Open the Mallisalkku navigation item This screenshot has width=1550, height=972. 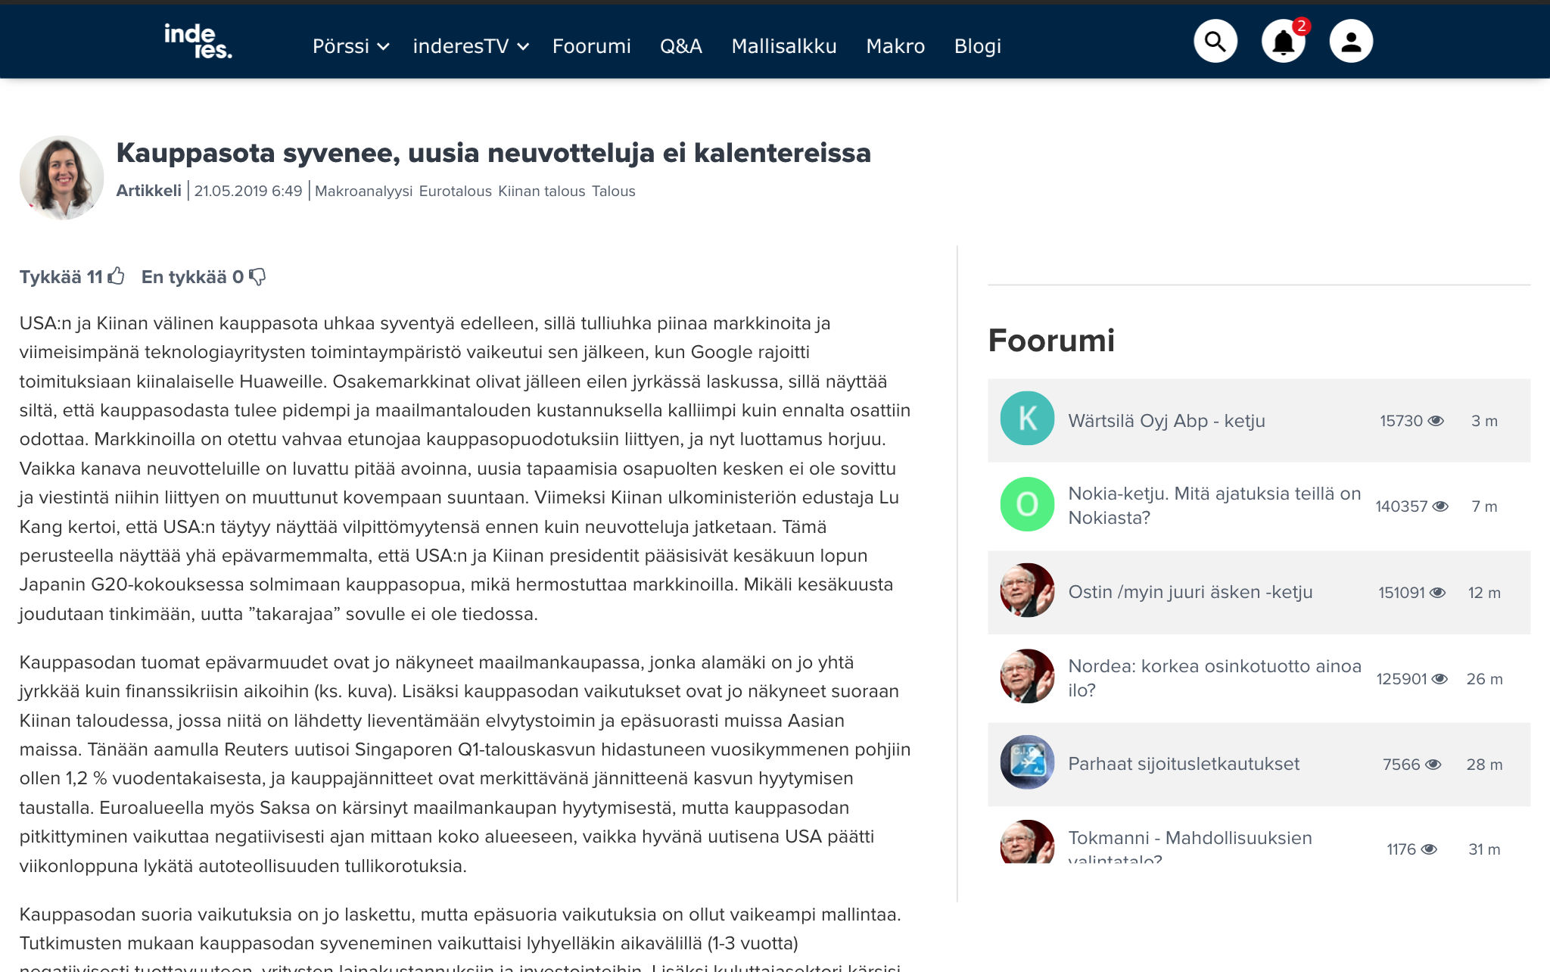(784, 46)
